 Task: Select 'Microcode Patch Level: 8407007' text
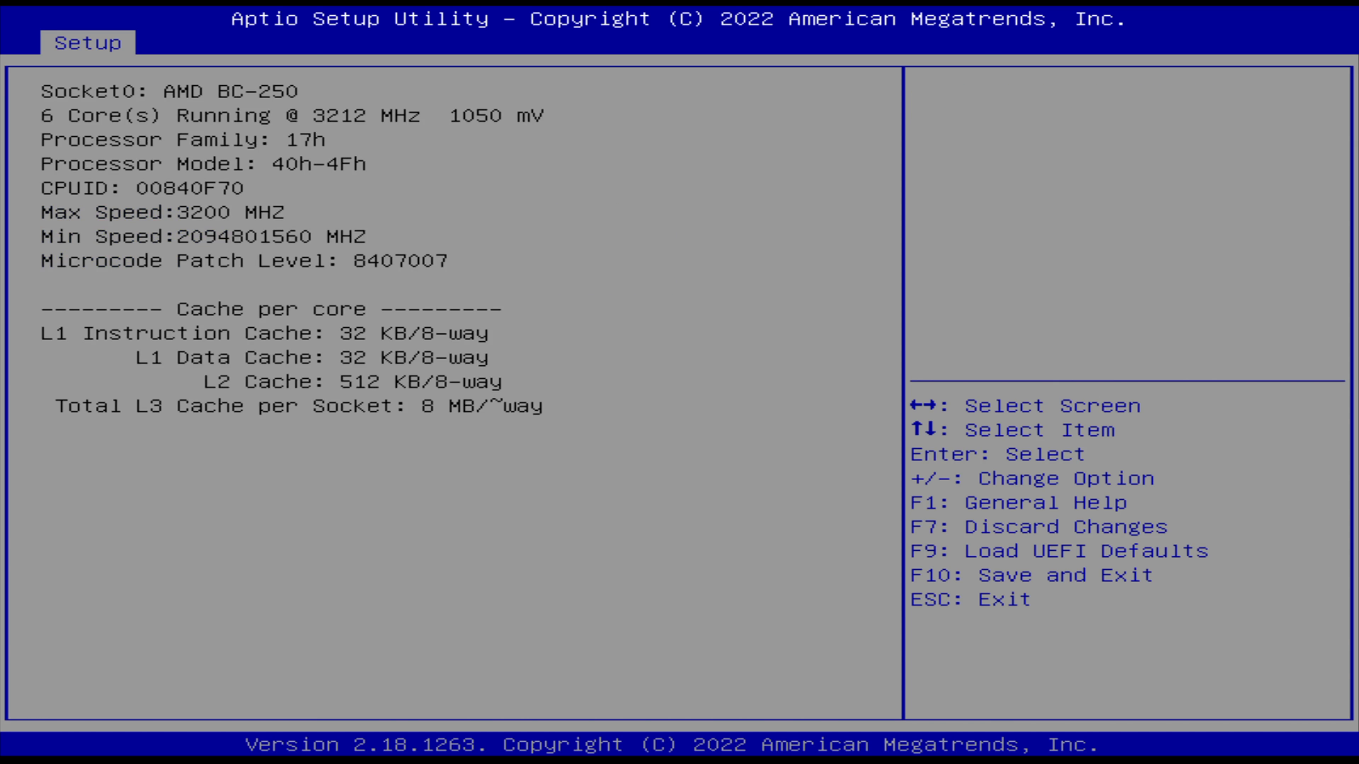click(x=244, y=261)
